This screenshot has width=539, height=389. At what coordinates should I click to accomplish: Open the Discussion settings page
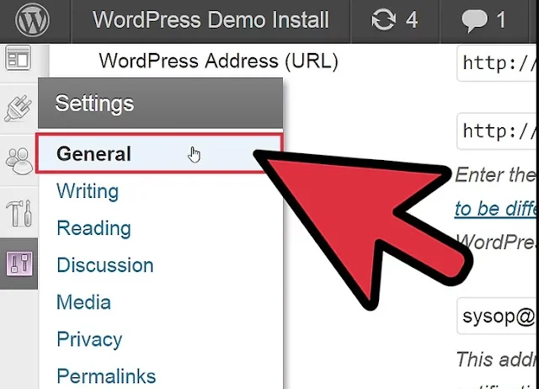pyautogui.click(x=104, y=265)
